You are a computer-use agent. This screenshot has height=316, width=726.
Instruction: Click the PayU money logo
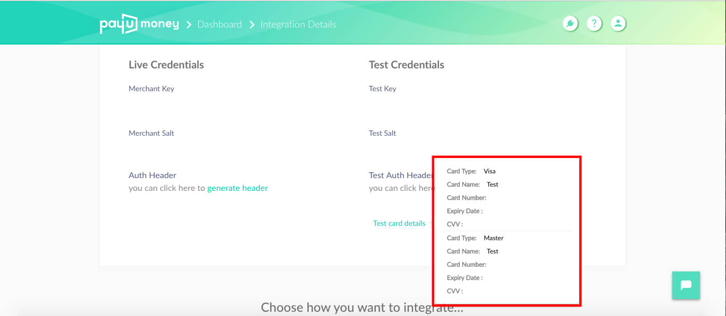[x=139, y=24]
